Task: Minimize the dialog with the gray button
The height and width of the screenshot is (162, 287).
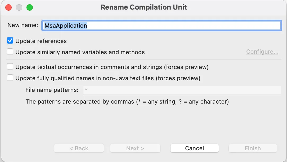Action: (x=19, y=7)
